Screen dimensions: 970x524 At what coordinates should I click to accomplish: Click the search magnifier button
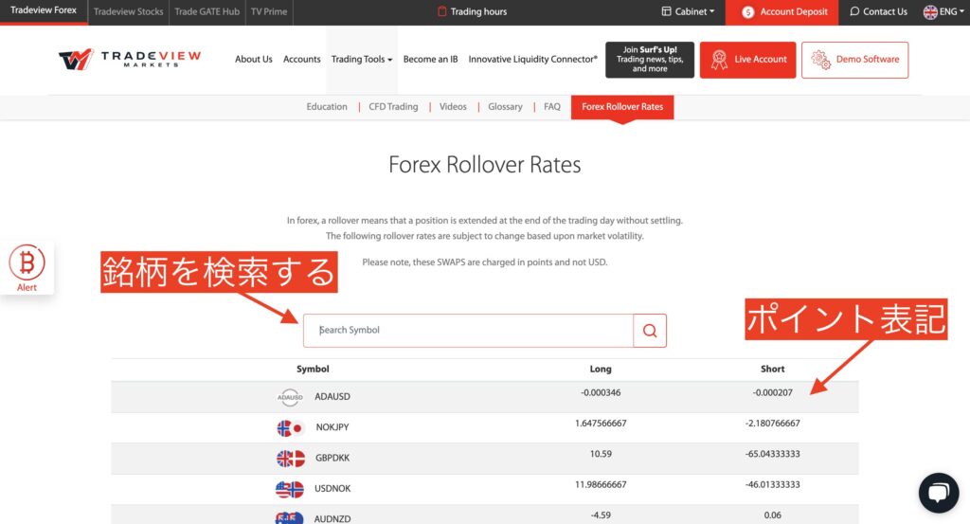(650, 331)
